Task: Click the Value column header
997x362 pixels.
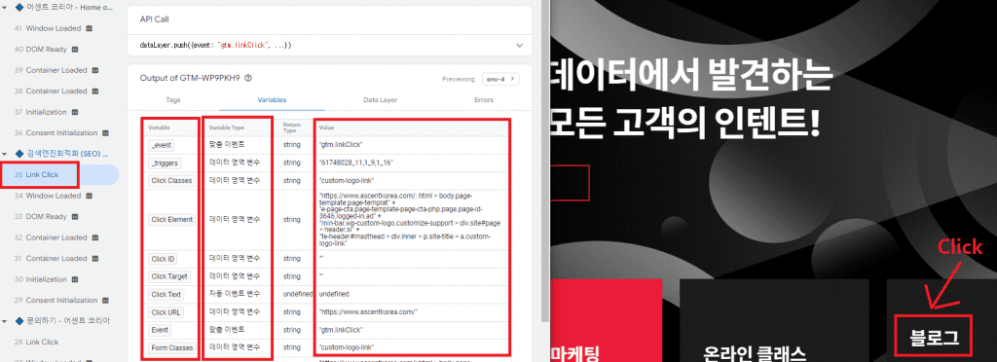Action: [x=325, y=127]
